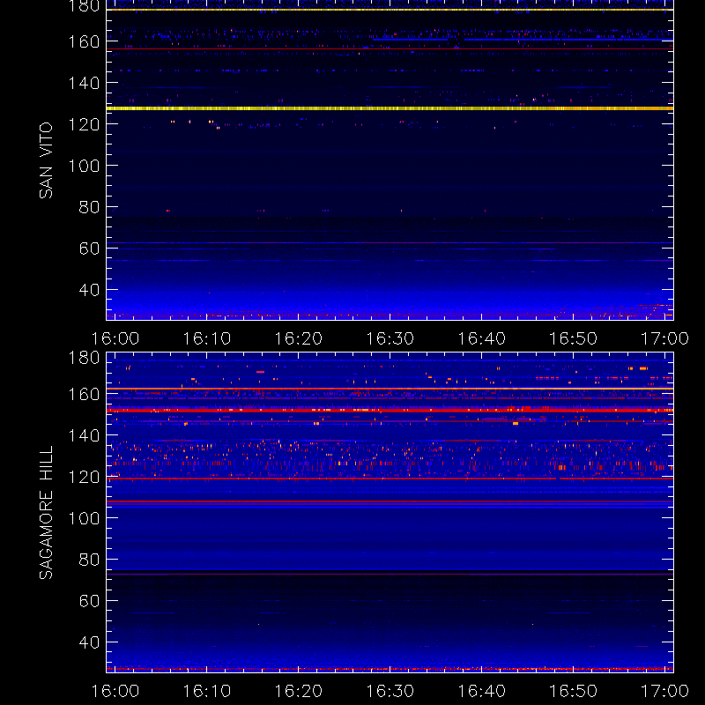Choose the 16:50 label below Sagamore Hill plot
The width and height of the screenshot is (705, 705).
[574, 691]
